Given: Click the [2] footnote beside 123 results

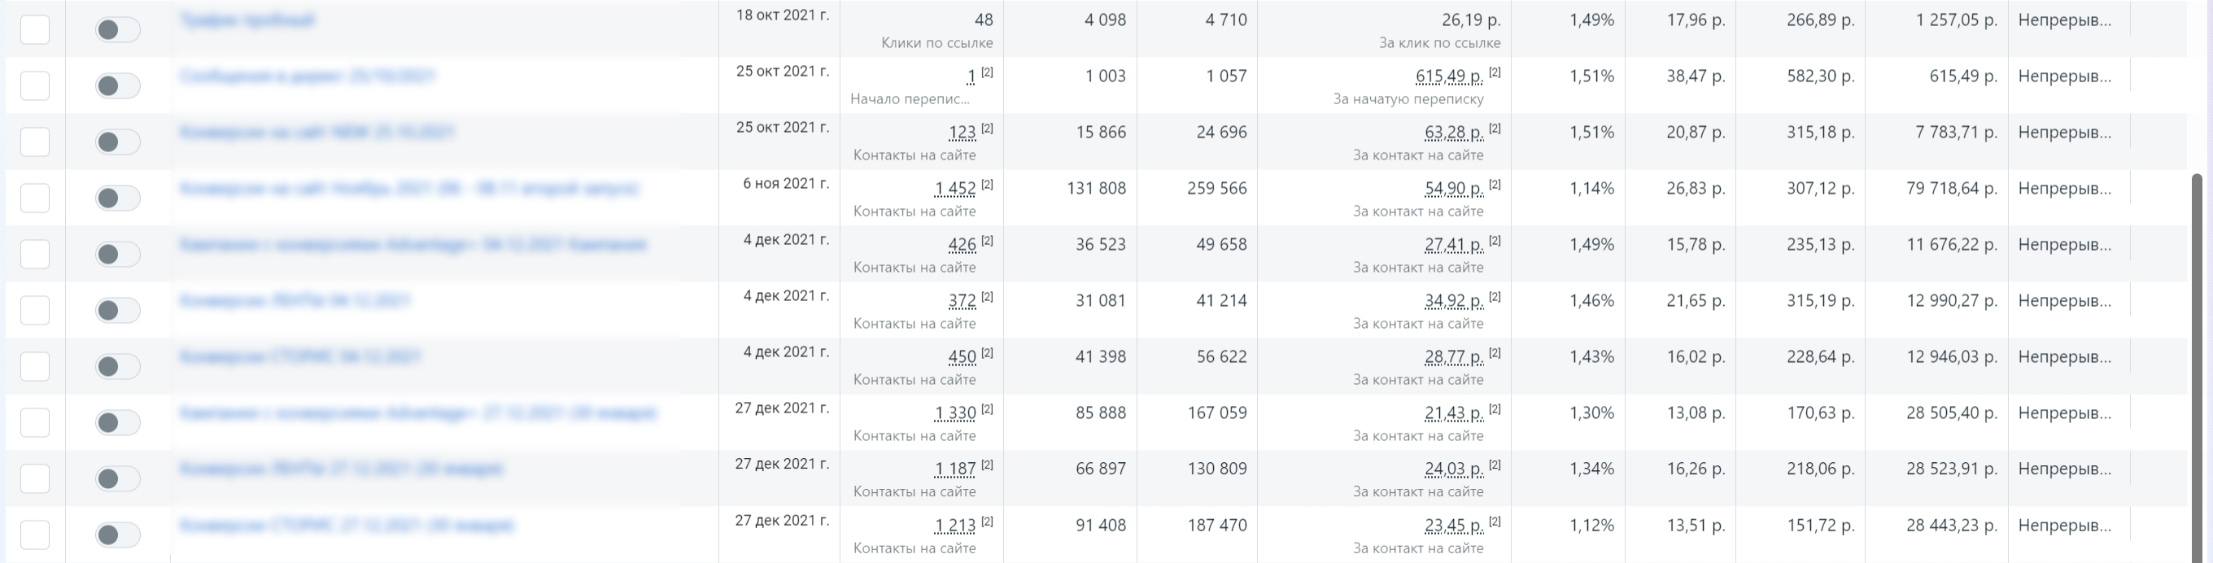Looking at the screenshot, I should click(987, 128).
